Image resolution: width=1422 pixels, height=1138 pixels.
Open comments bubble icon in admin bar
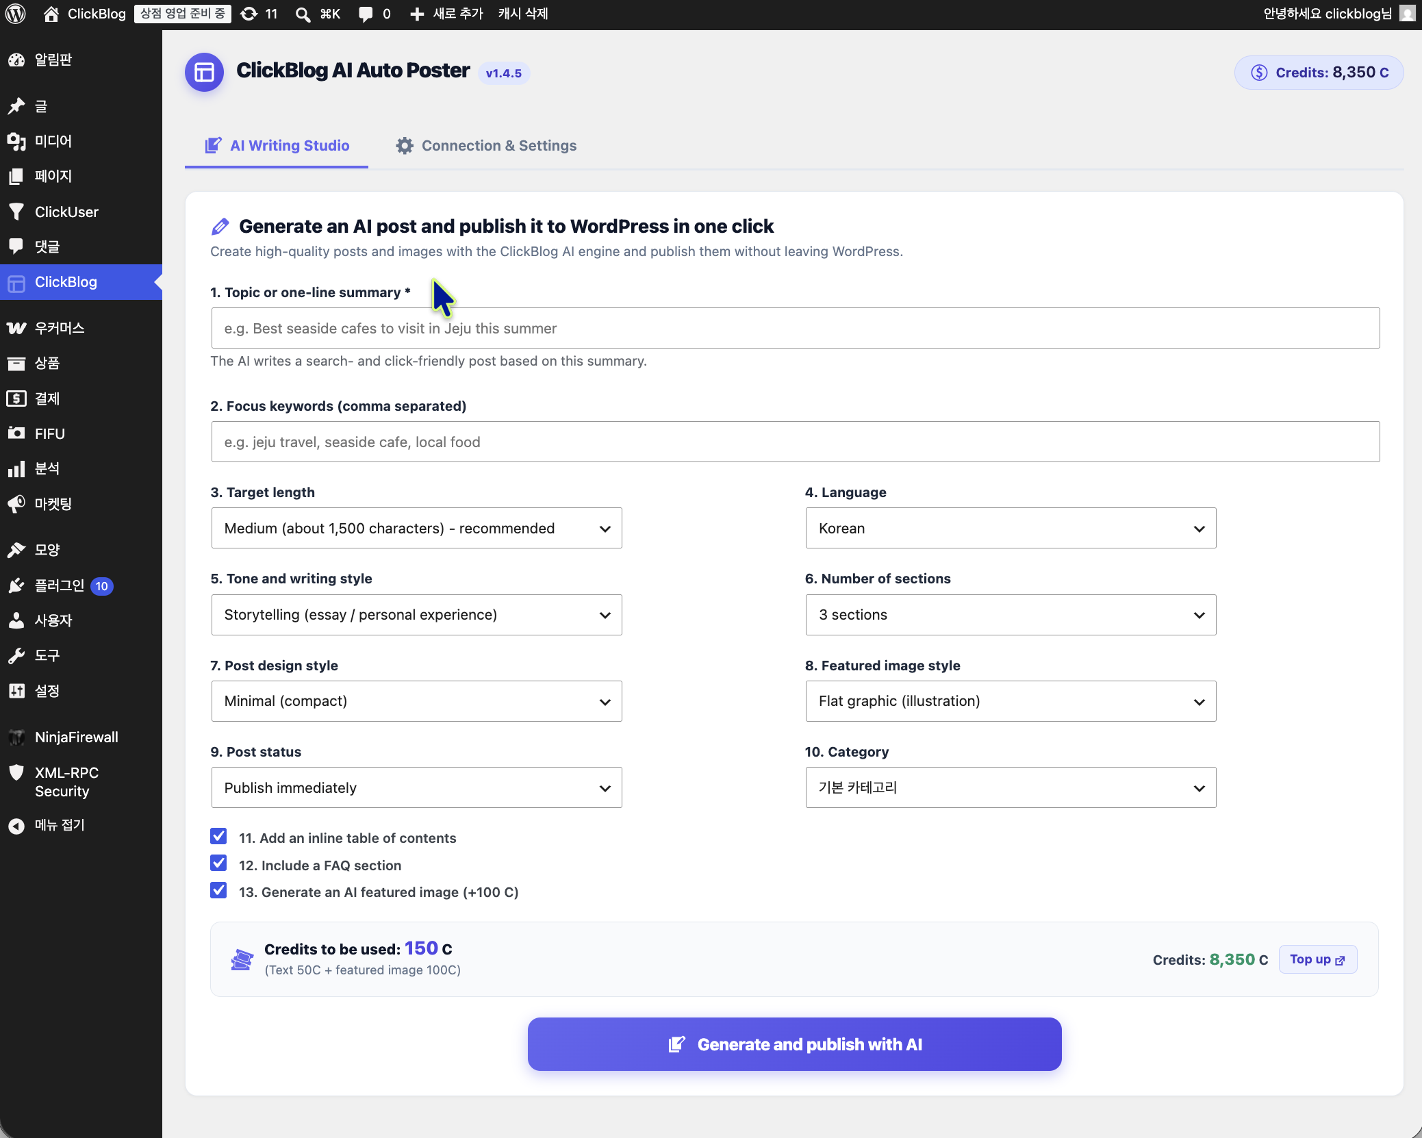pyautogui.click(x=366, y=14)
